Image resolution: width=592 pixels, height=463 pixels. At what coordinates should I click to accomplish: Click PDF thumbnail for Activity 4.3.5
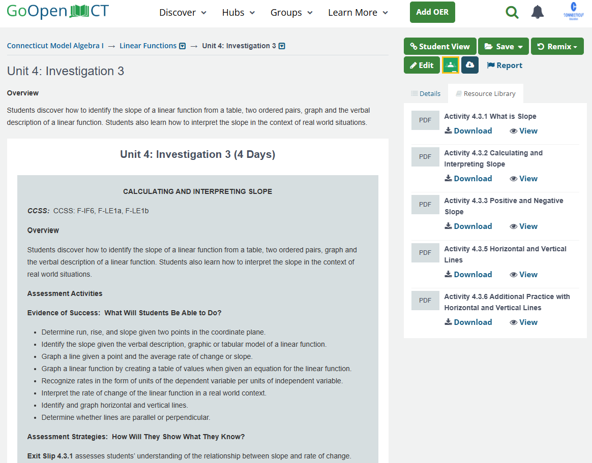[425, 252]
